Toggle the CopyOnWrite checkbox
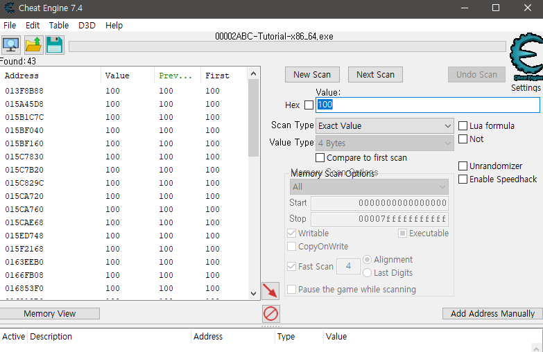This screenshot has width=543, height=352. click(291, 247)
